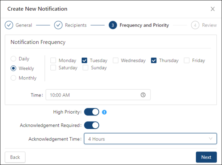
Task: Click the High Priority info icon
Action: coord(104,112)
